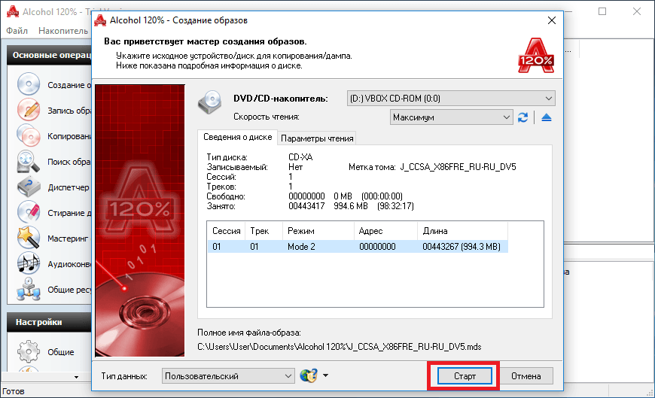Image resolution: width=655 pixels, height=398 pixels.
Task: Switch to the Сведения о диске tab
Action: 237,137
